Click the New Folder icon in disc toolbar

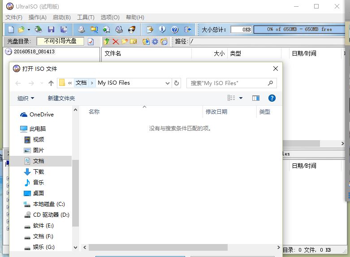[x=125, y=42]
